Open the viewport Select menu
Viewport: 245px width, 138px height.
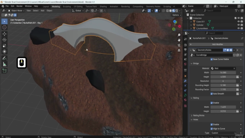36,11
